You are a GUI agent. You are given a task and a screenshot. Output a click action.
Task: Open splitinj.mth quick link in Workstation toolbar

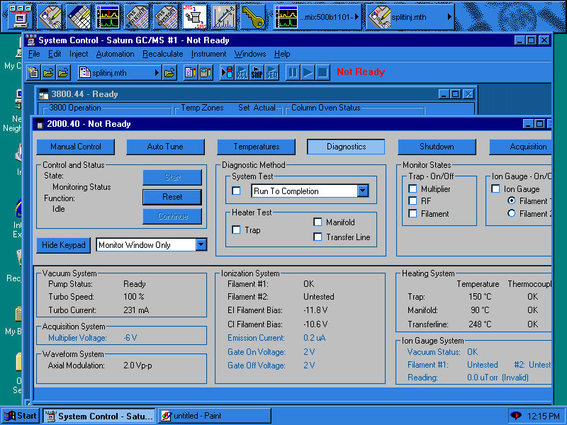click(x=410, y=17)
